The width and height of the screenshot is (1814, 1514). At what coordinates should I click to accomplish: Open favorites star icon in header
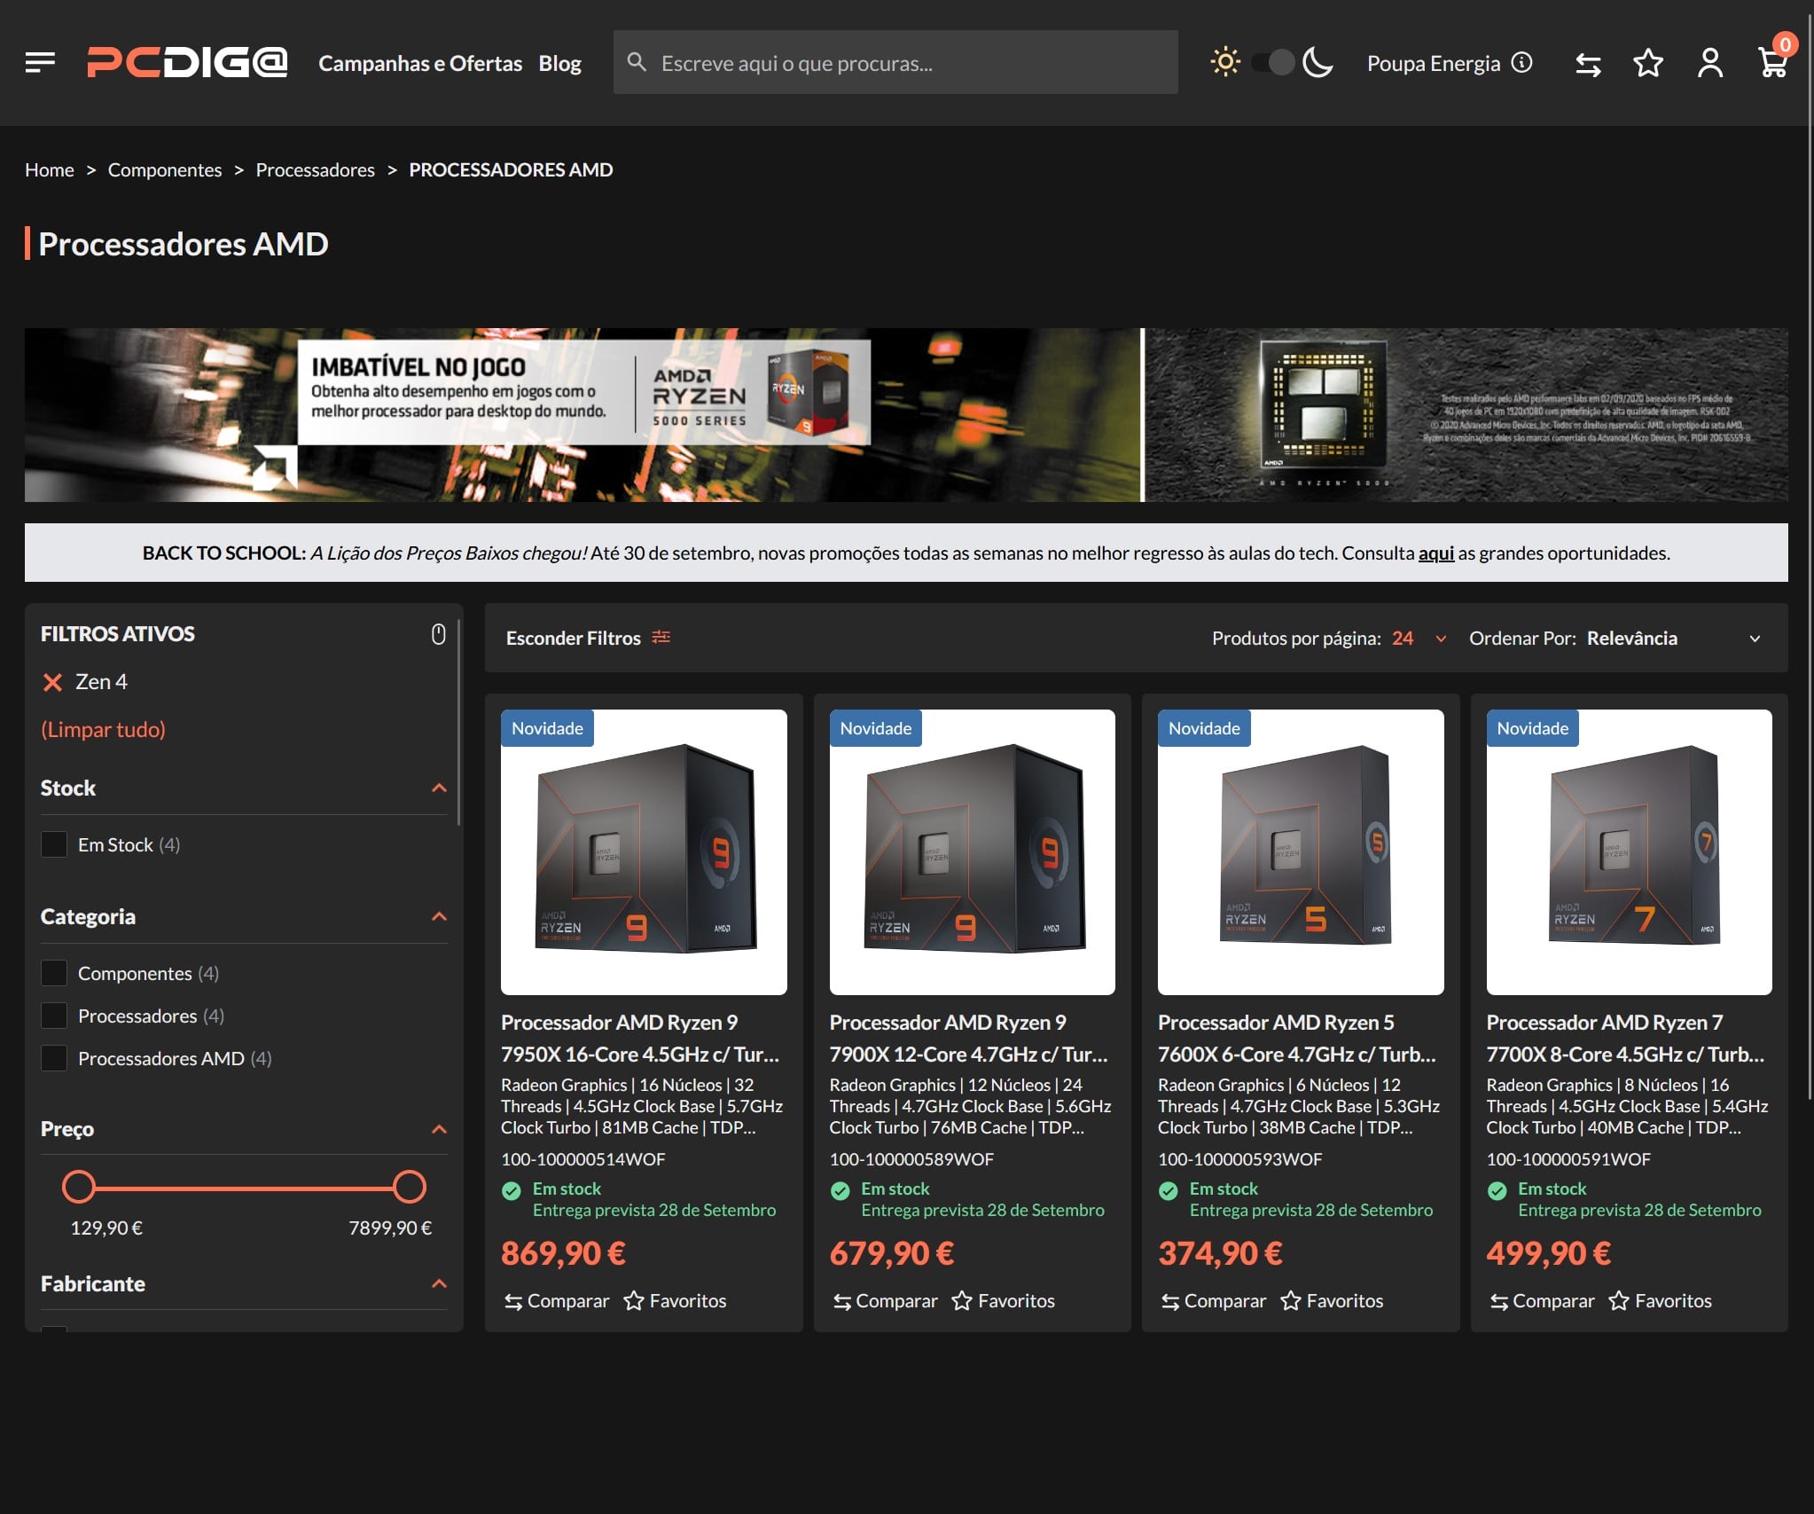[1647, 63]
